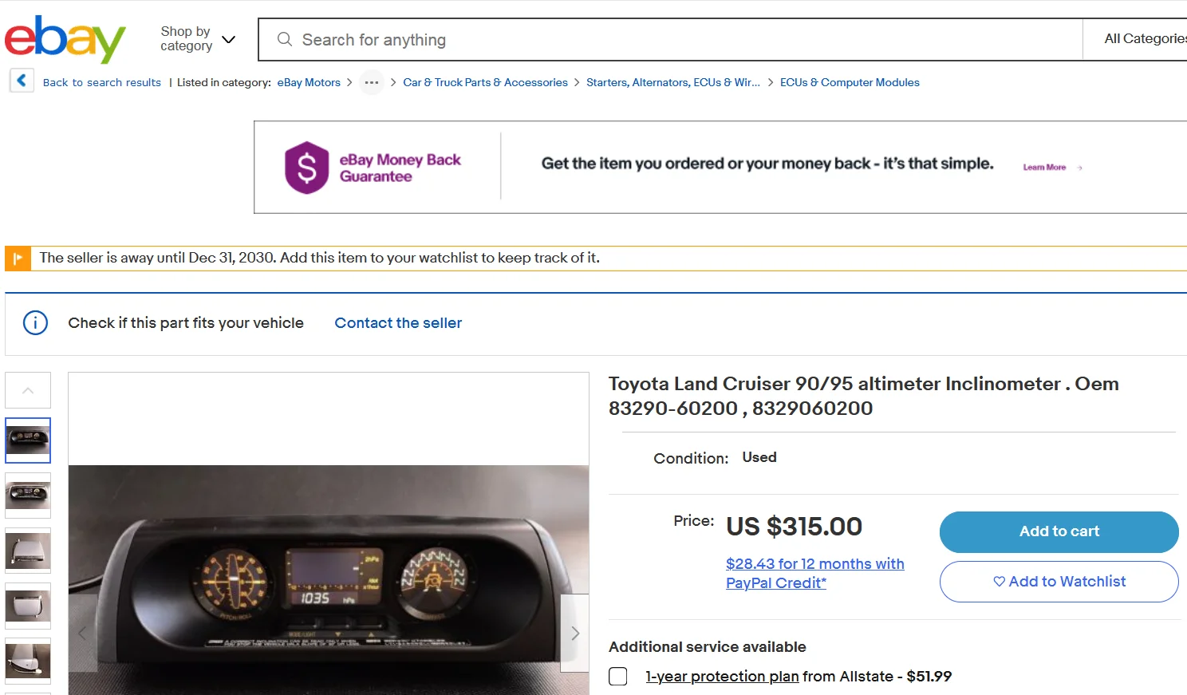Viewport: 1187px width, 695px height.
Task: Click the orange seller-away flag icon
Action: click(18, 259)
